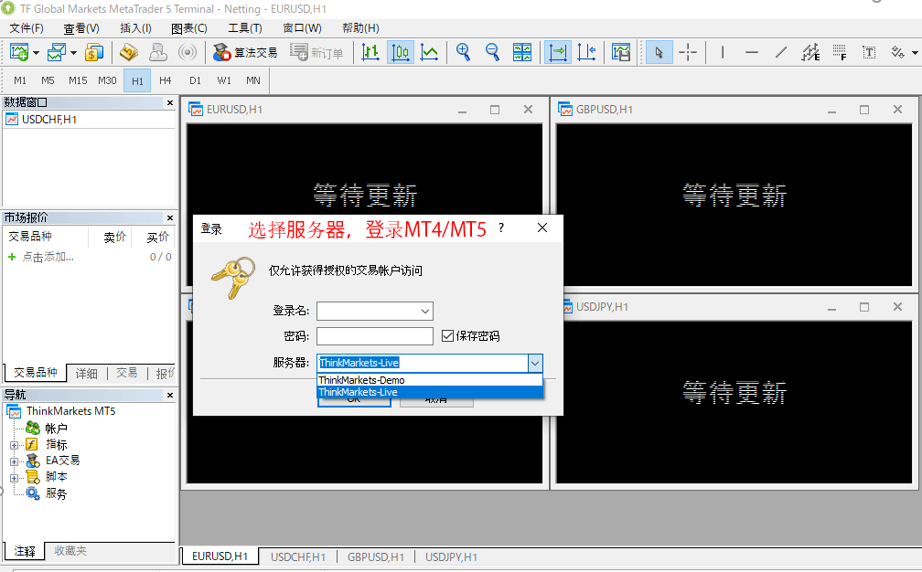
Task: Open the profiles toolbar icon
Action: 57,52
